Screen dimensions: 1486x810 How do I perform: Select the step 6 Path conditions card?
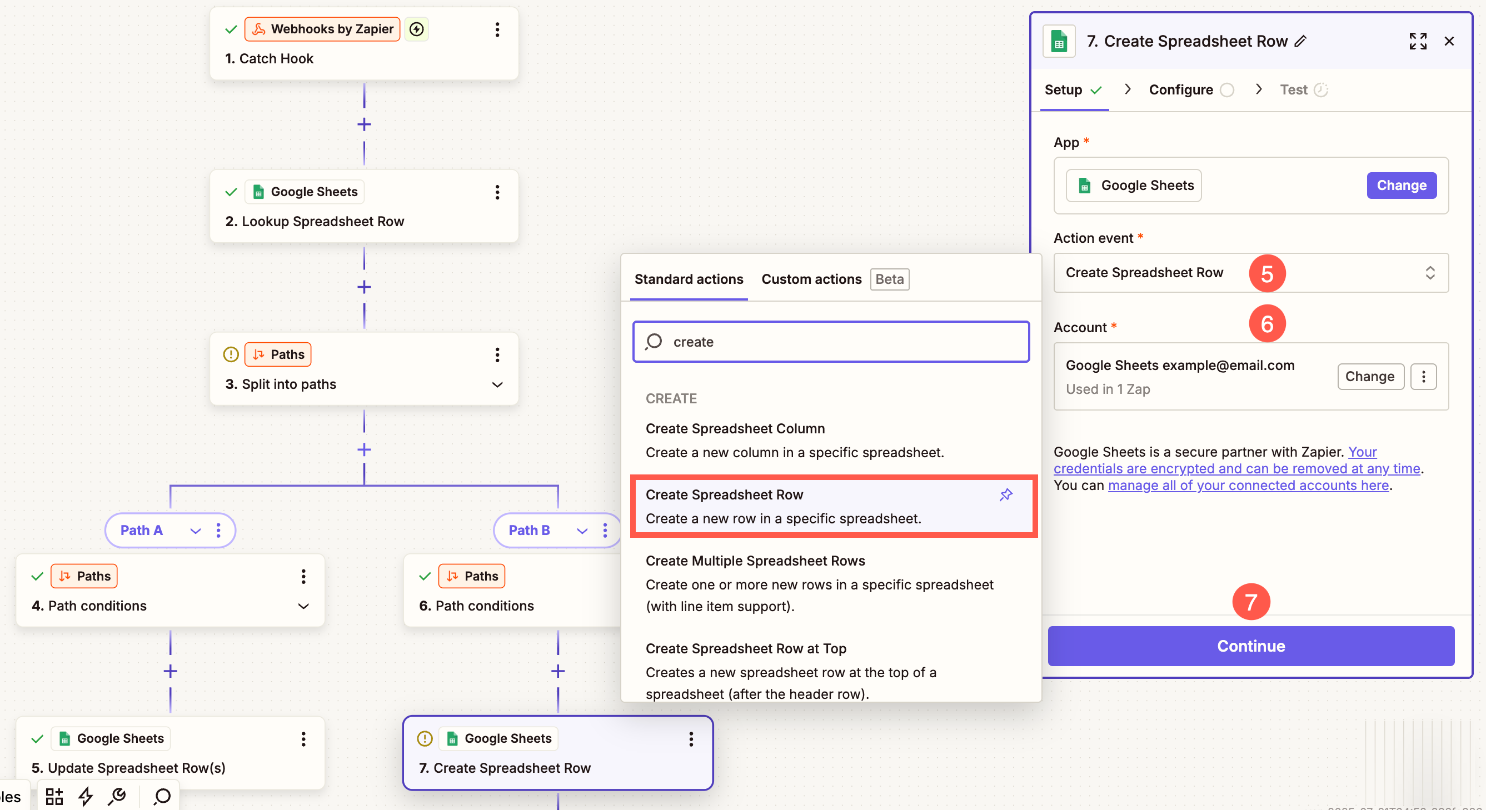point(512,591)
